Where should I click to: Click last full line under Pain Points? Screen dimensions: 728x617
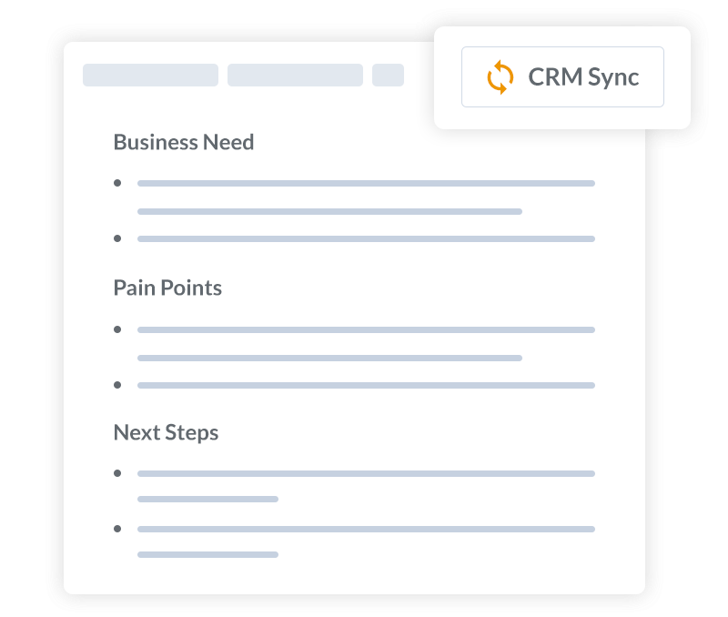click(366, 385)
